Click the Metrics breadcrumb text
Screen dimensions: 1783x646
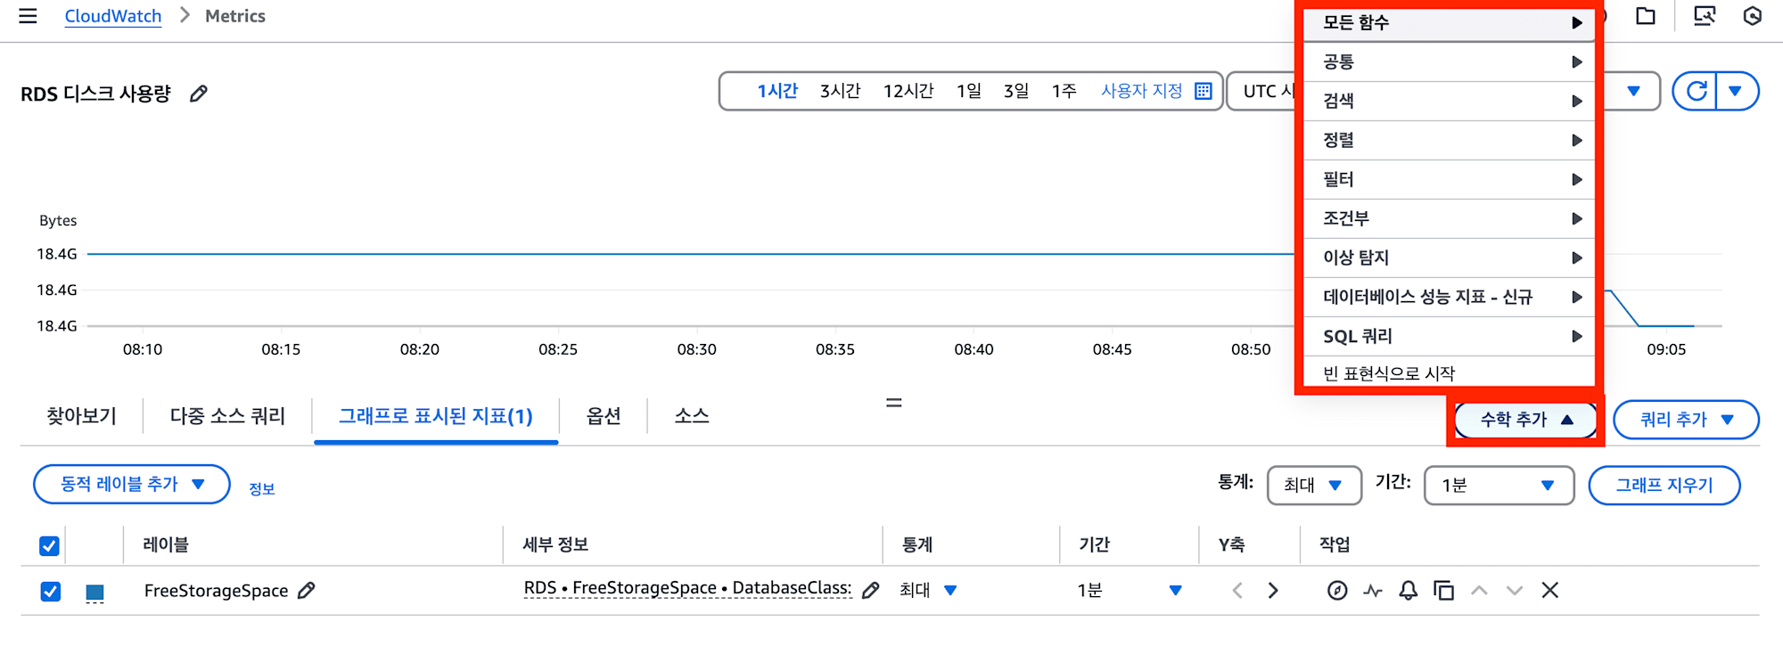click(x=235, y=16)
